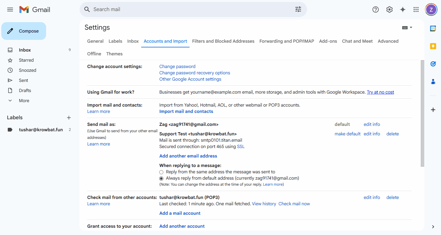The image size is (441, 235).
Task: Open Google Tasks side panel icon
Action: [433, 64]
